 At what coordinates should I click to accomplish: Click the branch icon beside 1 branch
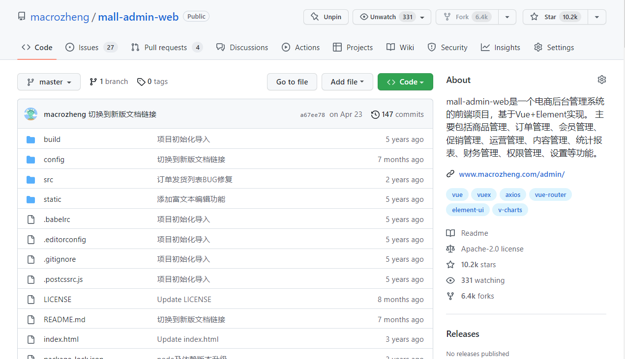[93, 82]
